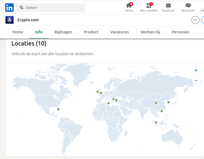The height and width of the screenshot is (159, 204).
Task: Click the Crypto.com company name
Action: coord(28,20)
